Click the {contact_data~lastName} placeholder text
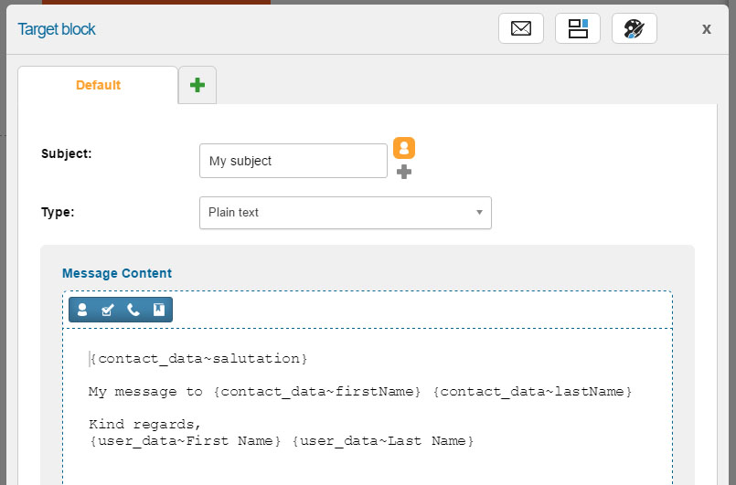736x485 pixels. click(533, 391)
